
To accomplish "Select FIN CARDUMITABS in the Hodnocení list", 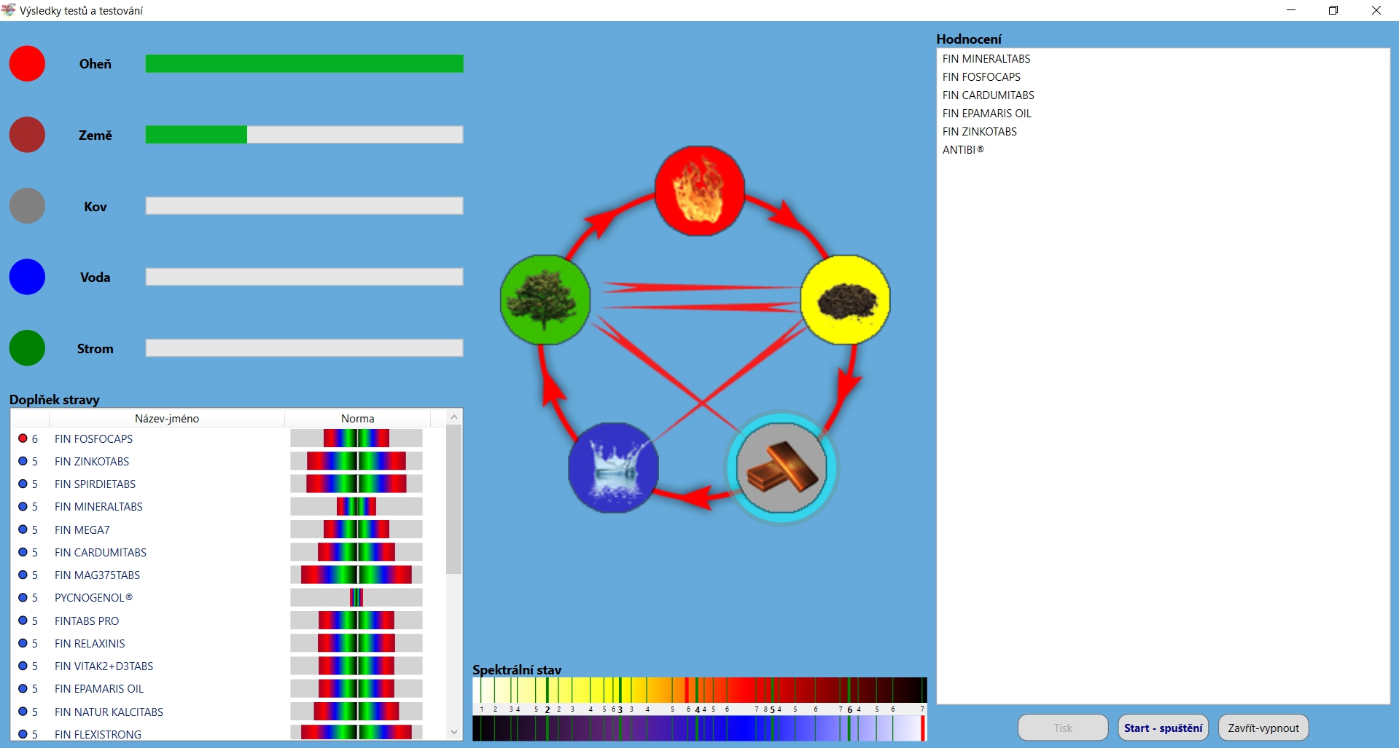I will click(988, 95).
